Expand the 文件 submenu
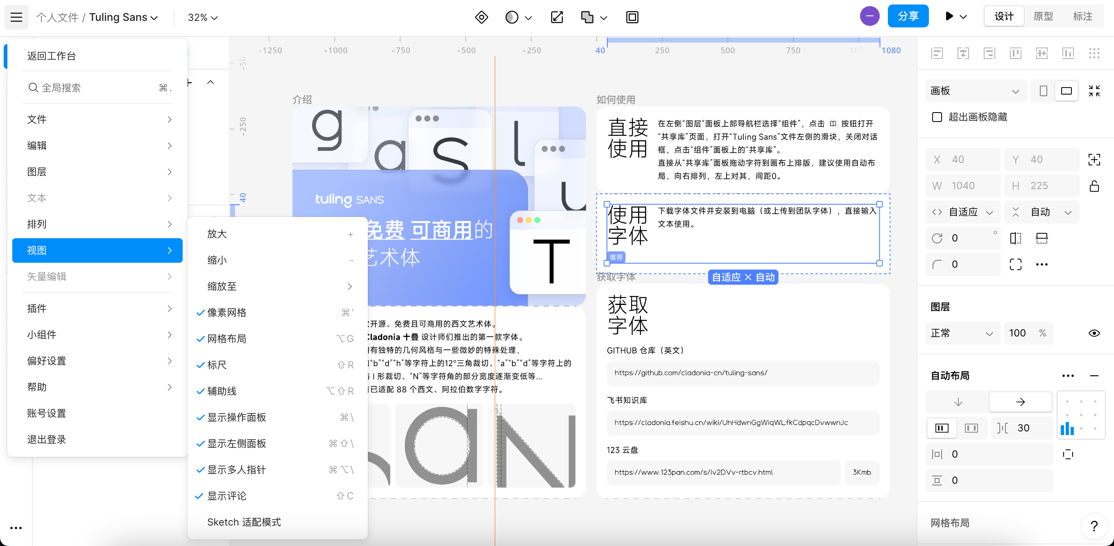Screen dimensions: 1114x546 [x=97, y=120]
